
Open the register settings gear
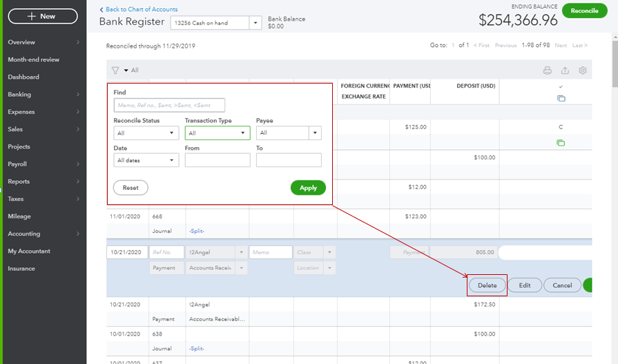[x=583, y=70]
